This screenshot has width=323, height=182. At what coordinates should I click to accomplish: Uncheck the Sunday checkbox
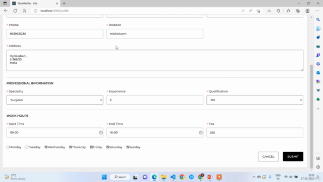[x=128, y=147]
